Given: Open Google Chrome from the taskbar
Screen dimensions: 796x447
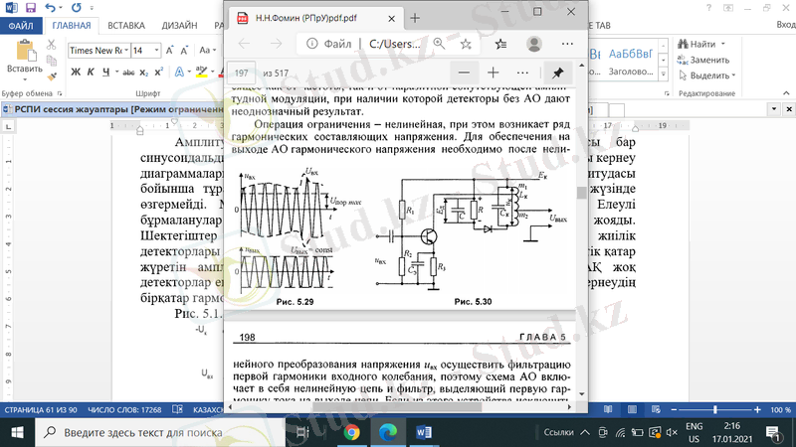Looking at the screenshot, I should tap(351, 432).
